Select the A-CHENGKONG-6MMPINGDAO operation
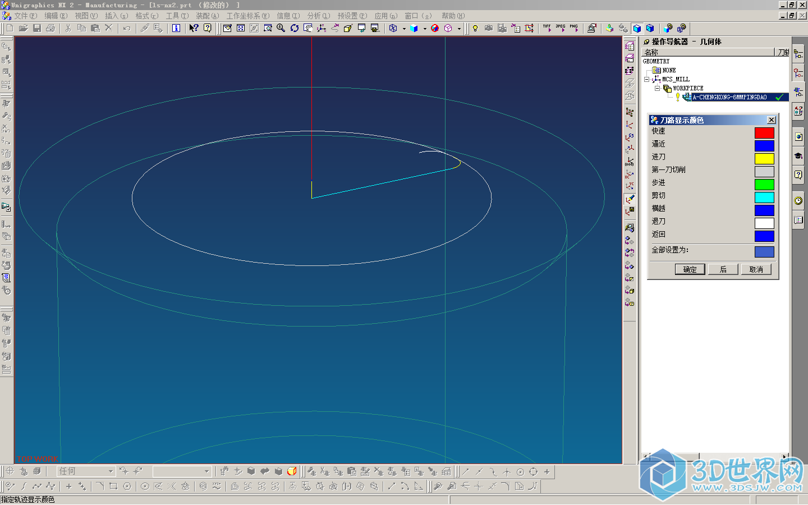This screenshot has width=808, height=505. click(x=729, y=97)
